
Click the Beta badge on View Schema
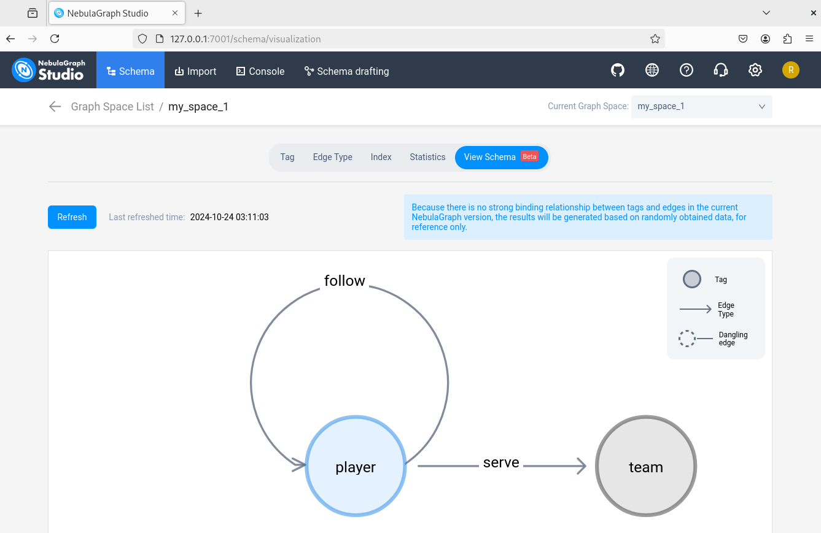click(529, 156)
